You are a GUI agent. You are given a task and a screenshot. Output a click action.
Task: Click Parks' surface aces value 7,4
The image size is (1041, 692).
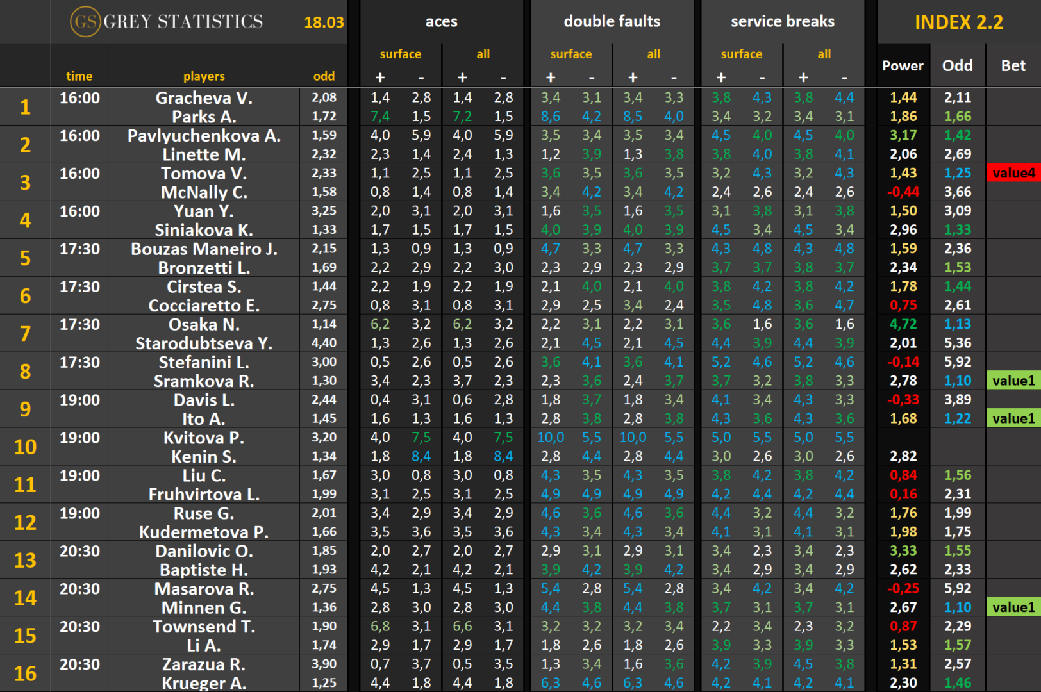[380, 117]
